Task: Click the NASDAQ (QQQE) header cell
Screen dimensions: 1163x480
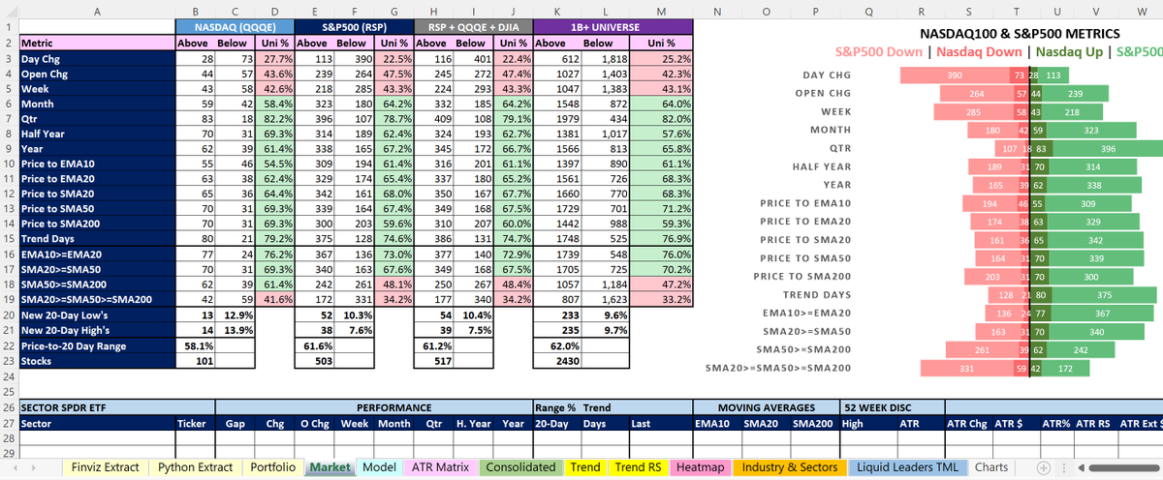Action: (235, 27)
